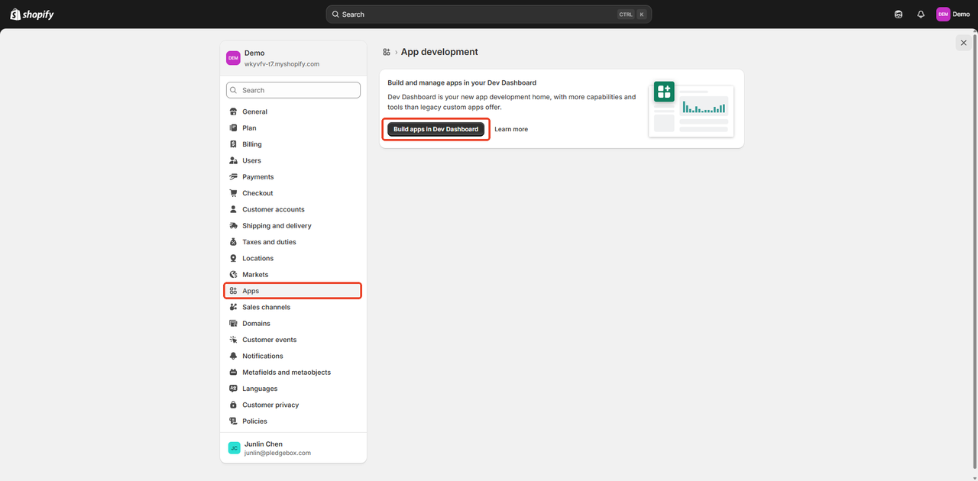Open Shipping and delivery settings
The image size is (978, 481).
pyautogui.click(x=277, y=226)
